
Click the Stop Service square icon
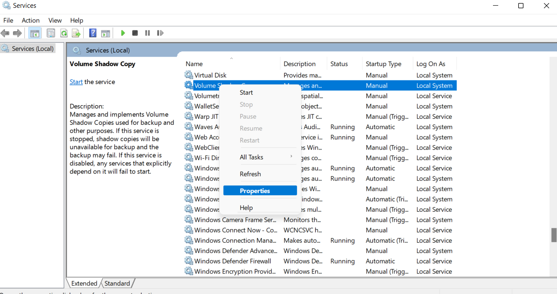(x=135, y=33)
